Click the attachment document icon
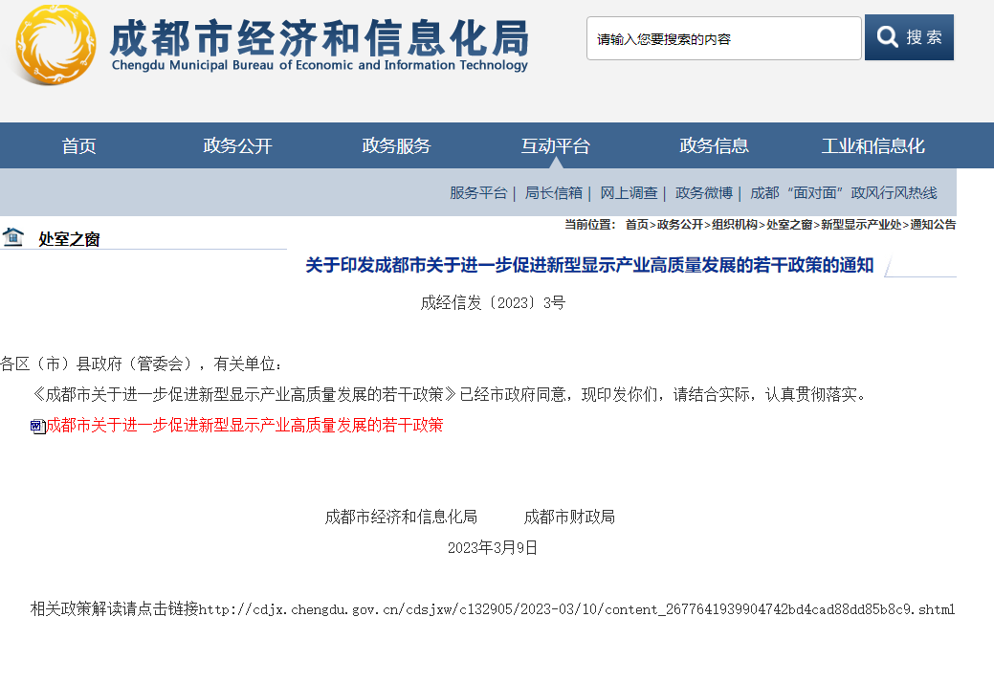Image resolution: width=994 pixels, height=683 pixels. tap(37, 426)
